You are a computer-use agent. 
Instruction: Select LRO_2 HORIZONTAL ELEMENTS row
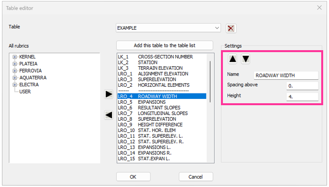(162, 85)
